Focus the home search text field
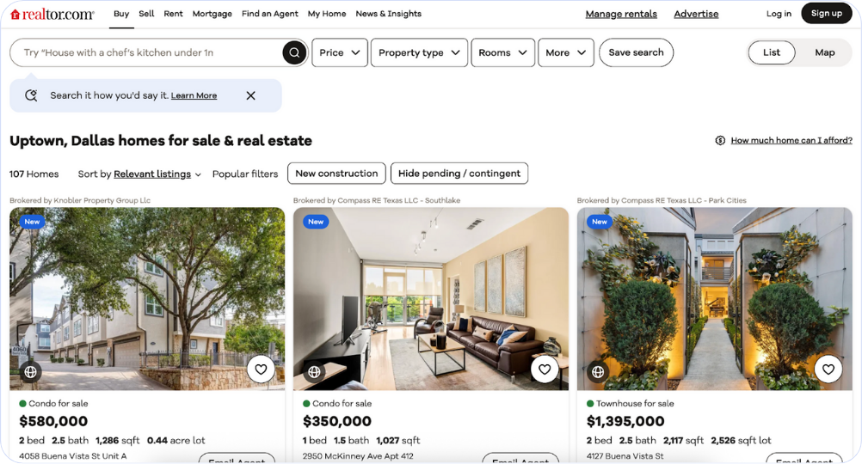The width and height of the screenshot is (862, 464). point(145,52)
